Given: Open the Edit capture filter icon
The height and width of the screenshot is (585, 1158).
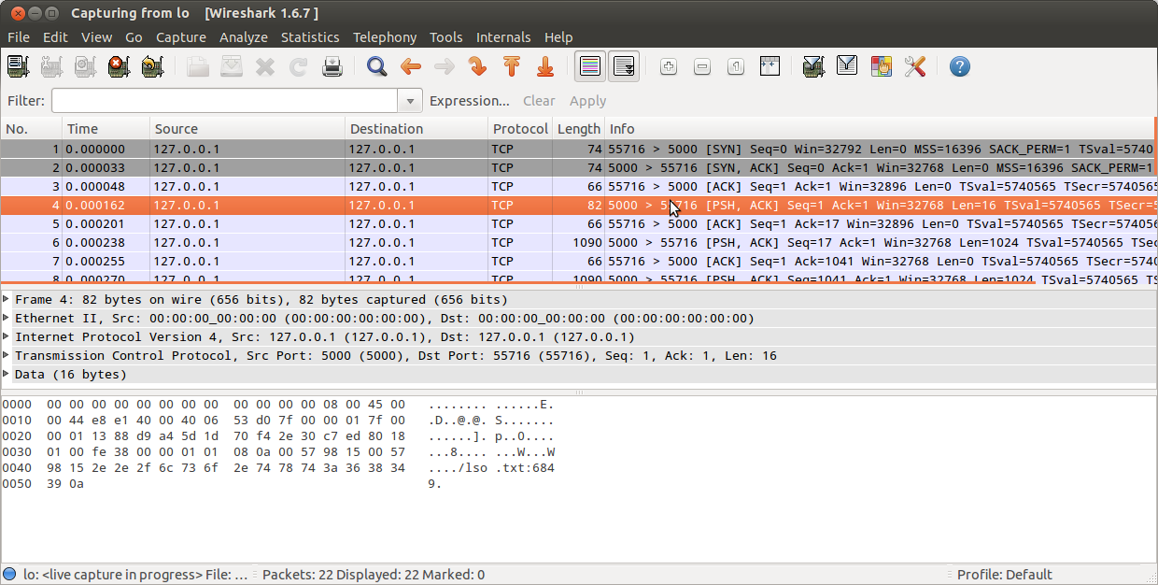Looking at the screenshot, I should click(813, 66).
